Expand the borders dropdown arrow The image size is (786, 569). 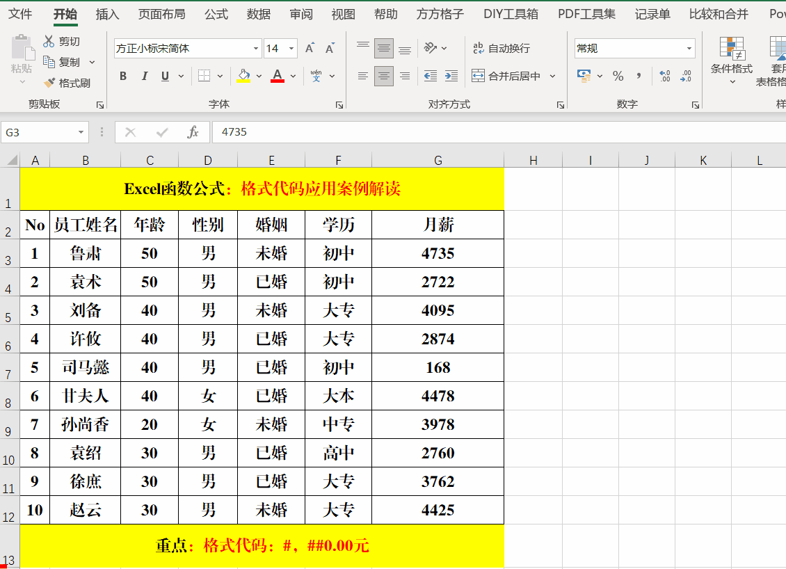pyautogui.click(x=220, y=76)
